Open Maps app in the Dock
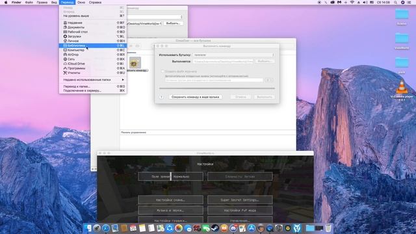The width and height of the screenshot is (416, 234). tap(161, 228)
